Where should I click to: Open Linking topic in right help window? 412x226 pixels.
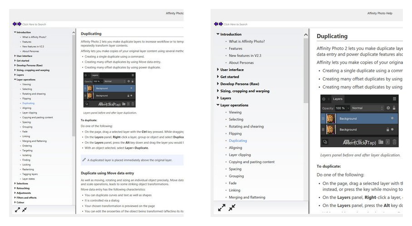tap(235, 190)
